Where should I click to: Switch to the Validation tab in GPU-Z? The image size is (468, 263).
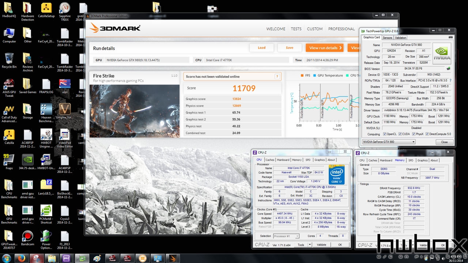(400, 38)
